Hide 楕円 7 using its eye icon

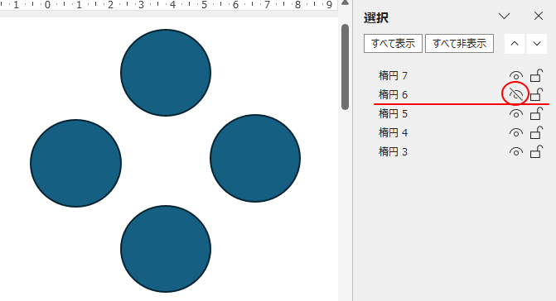(516, 76)
